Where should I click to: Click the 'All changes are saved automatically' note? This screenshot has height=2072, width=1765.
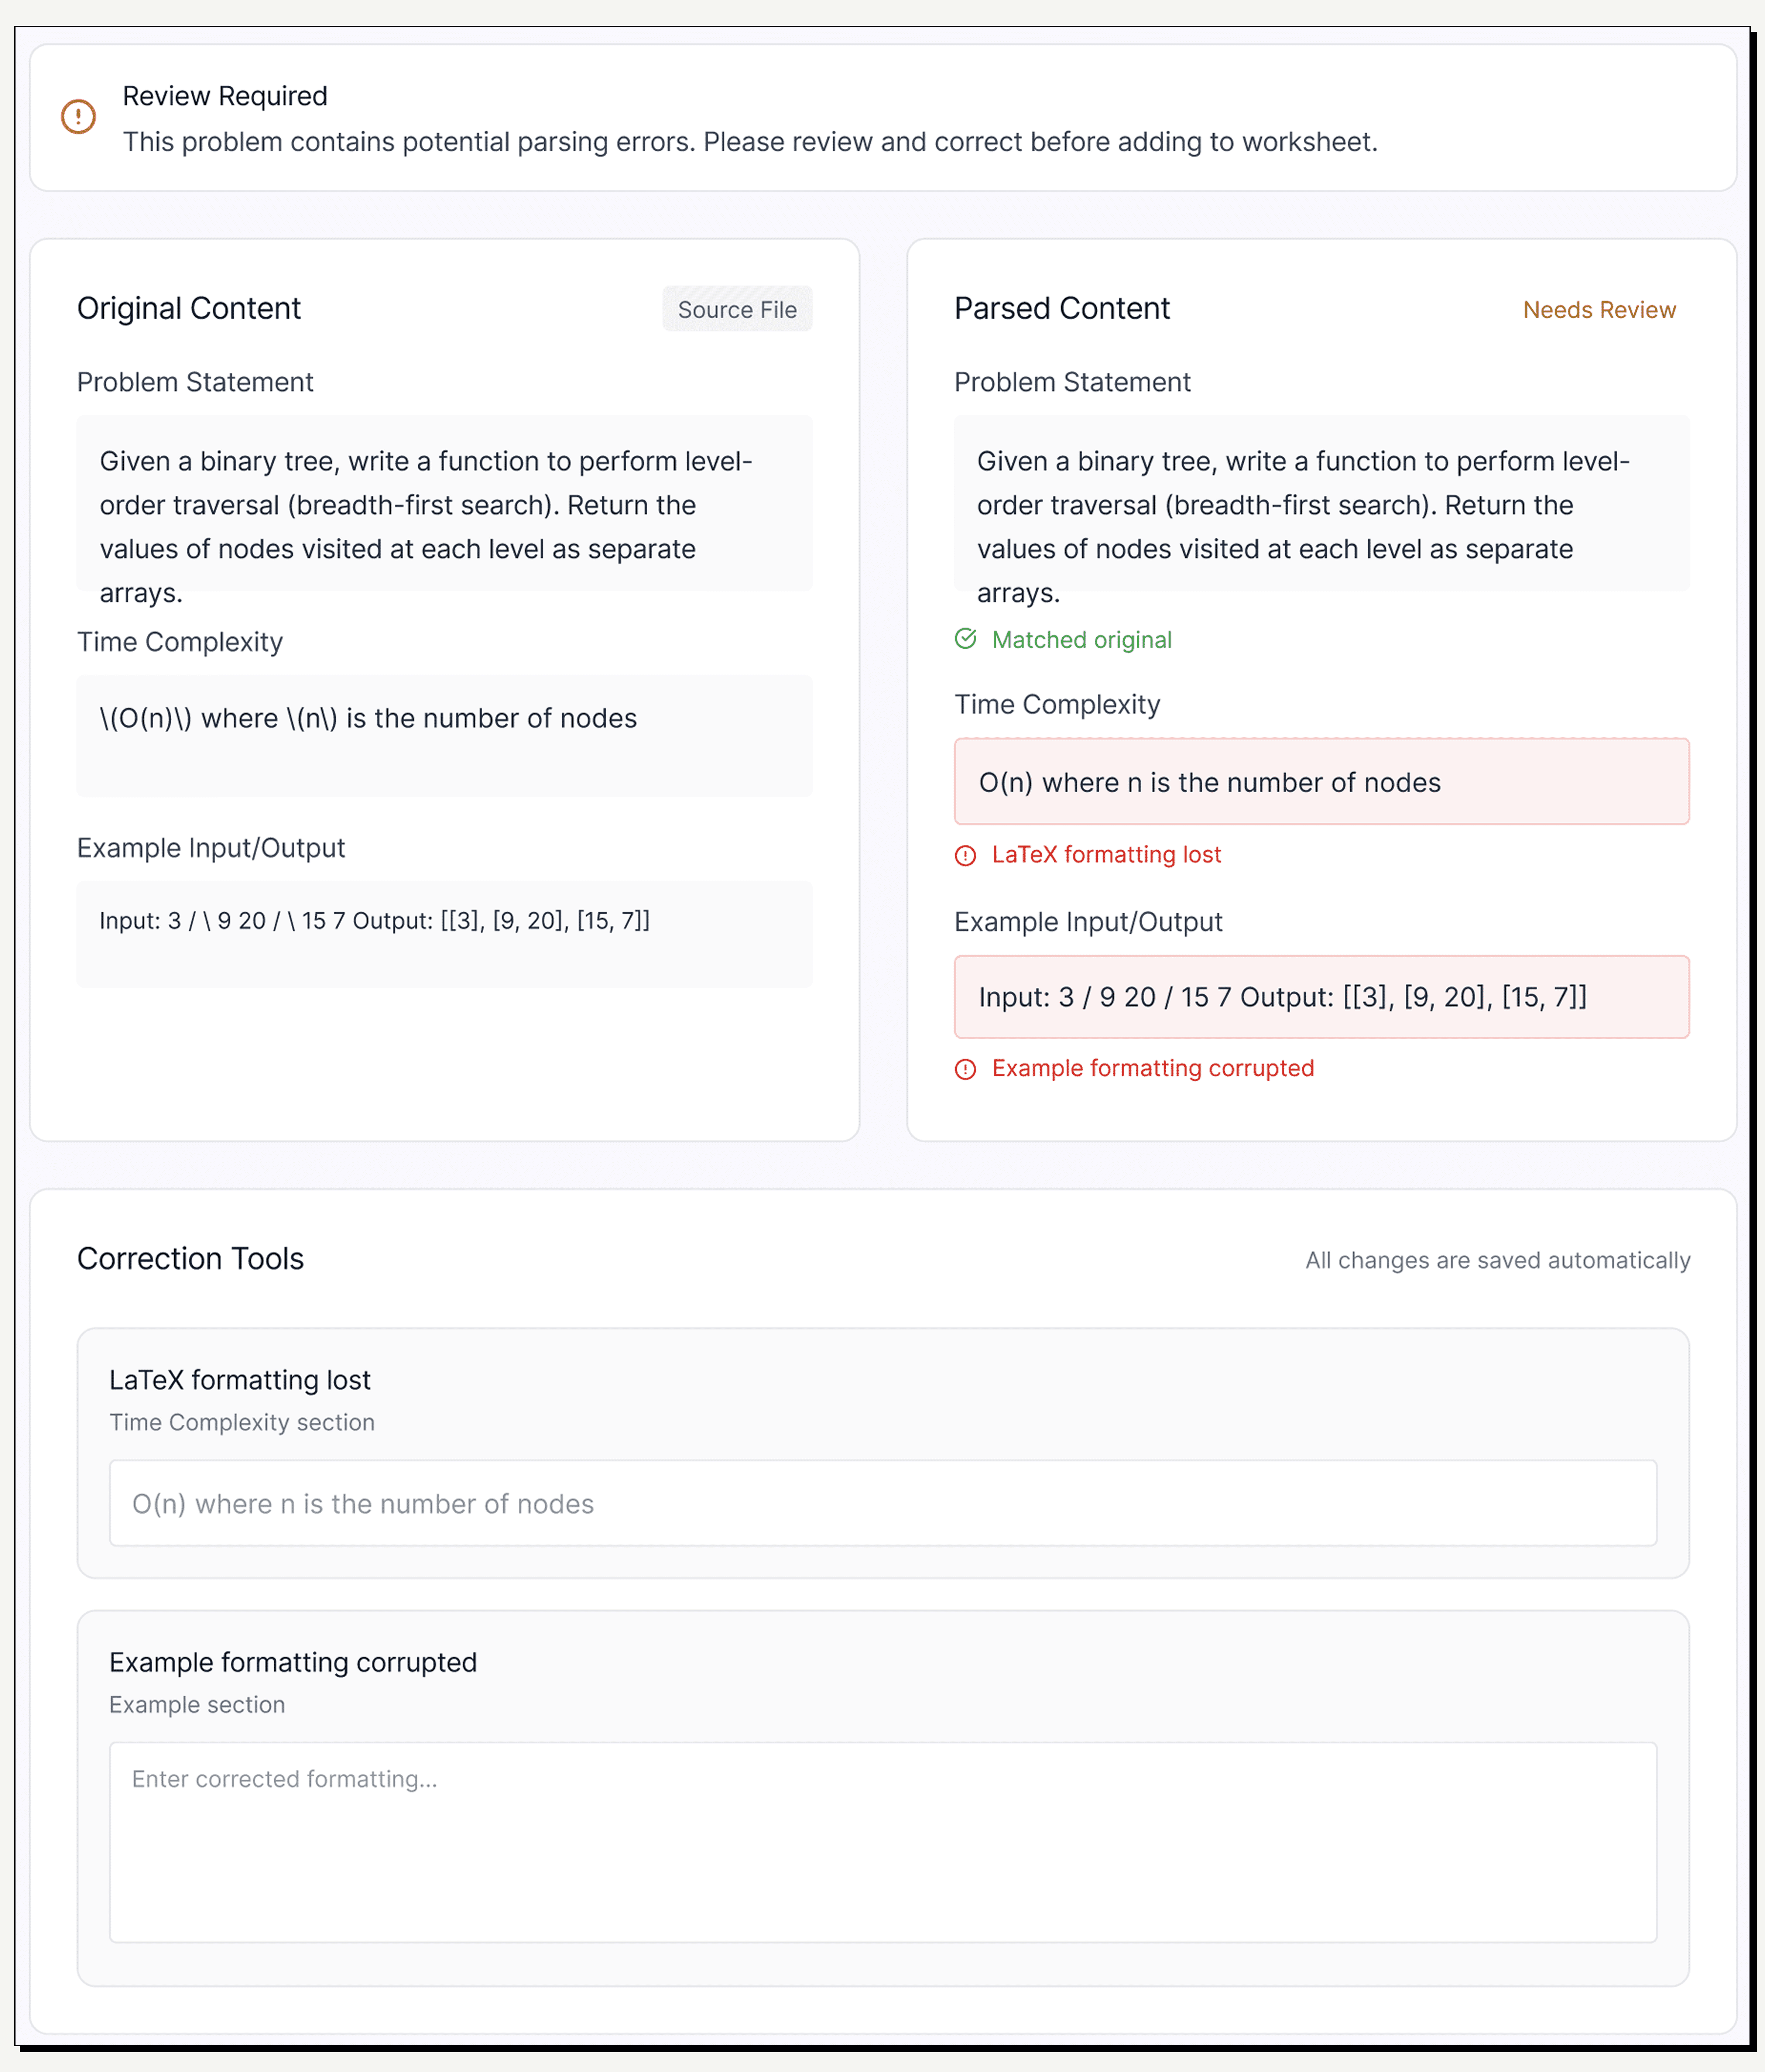[1497, 1261]
